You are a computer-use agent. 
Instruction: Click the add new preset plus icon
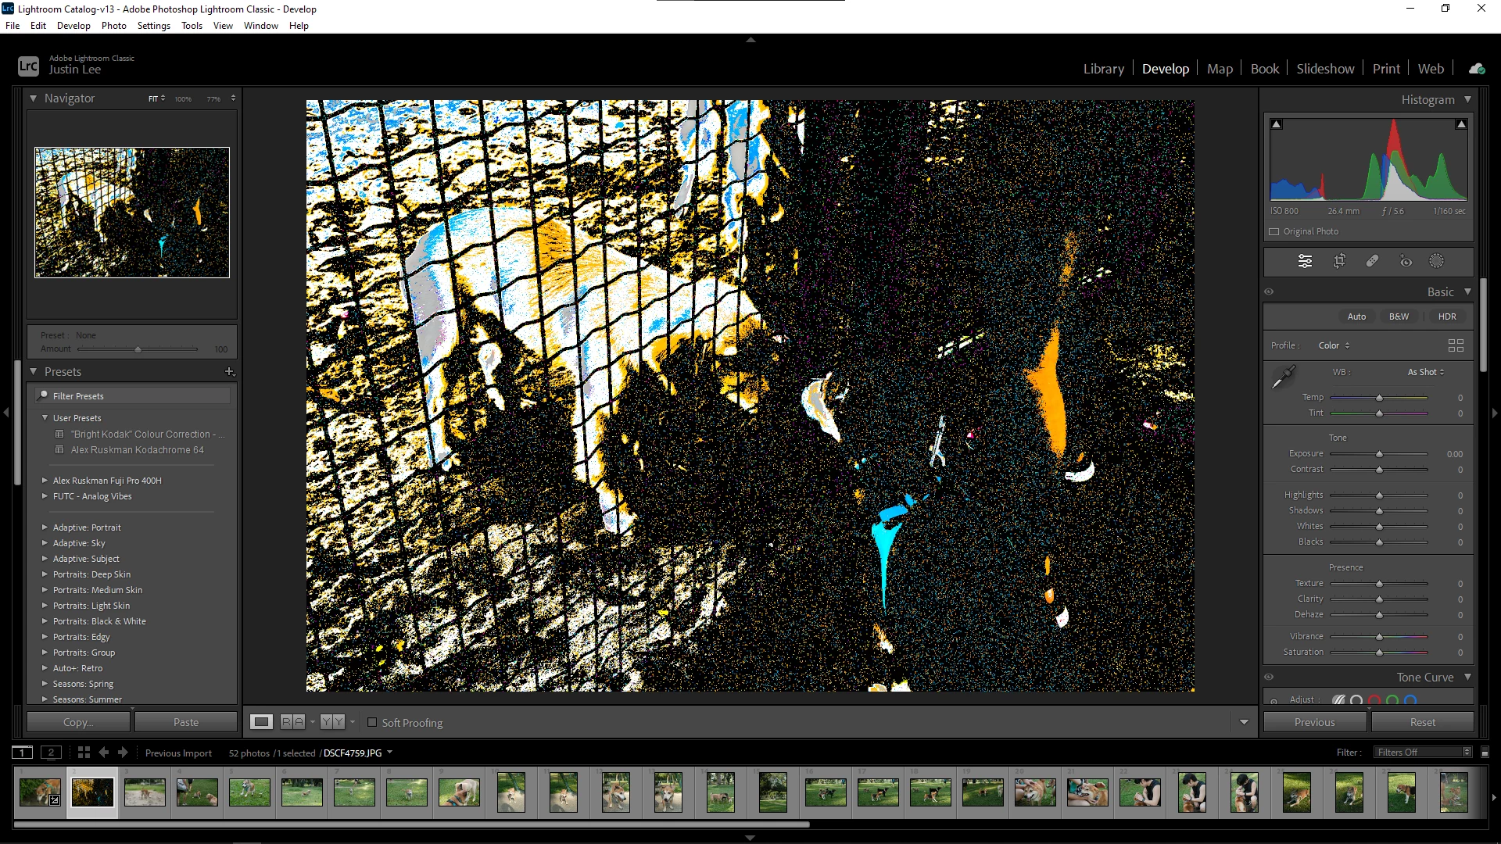click(229, 372)
